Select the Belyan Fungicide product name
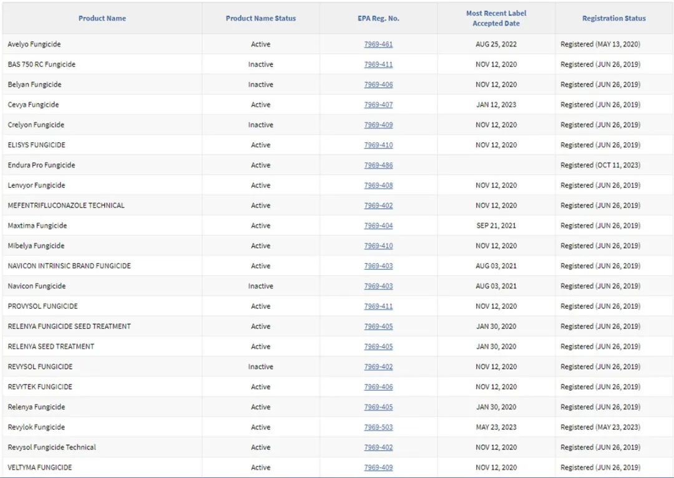The height and width of the screenshot is (478, 674). 34,85
